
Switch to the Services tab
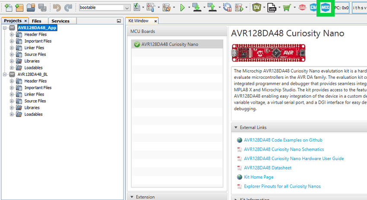coord(60,21)
